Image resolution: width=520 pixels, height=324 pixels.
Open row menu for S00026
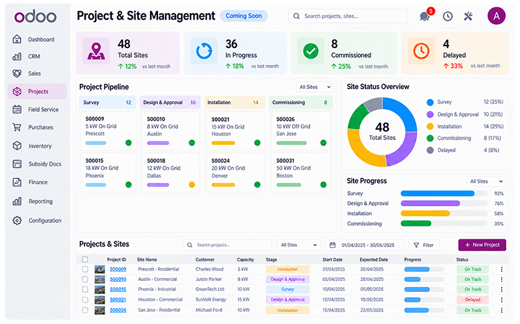(x=501, y=310)
